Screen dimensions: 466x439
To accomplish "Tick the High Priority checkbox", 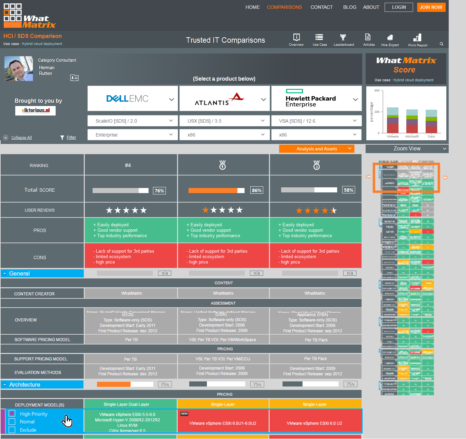I will pyautogui.click(x=12, y=413).
